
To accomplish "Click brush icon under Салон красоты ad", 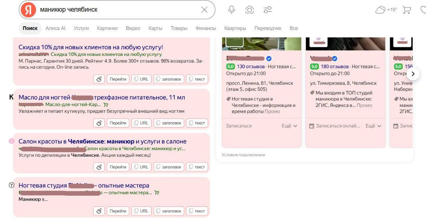I will pyautogui.click(x=99, y=167).
